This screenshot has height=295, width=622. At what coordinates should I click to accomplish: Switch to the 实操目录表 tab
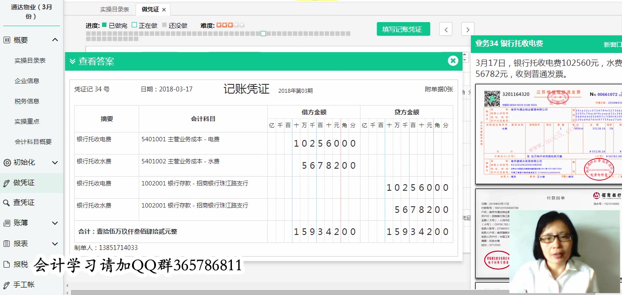[x=114, y=9]
